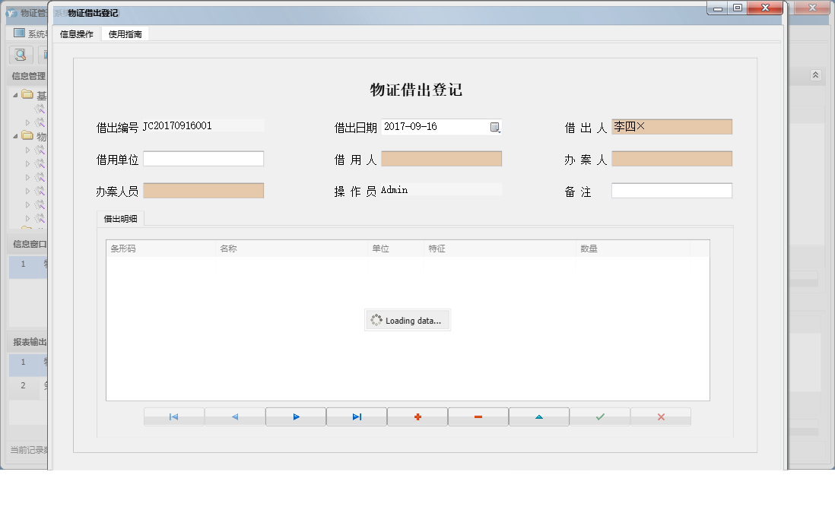The width and height of the screenshot is (835, 513).
Task: Minimize the 物证借出登记 dialog
Action: pyautogui.click(x=717, y=8)
